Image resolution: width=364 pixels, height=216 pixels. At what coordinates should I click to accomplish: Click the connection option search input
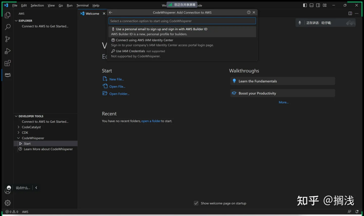coord(182,21)
